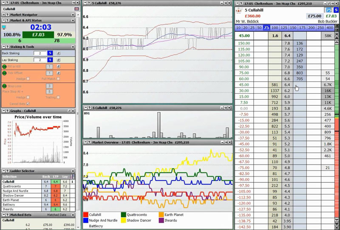Click the ladder column layout icon
340x230 pixels.
click(x=73, y=176)
